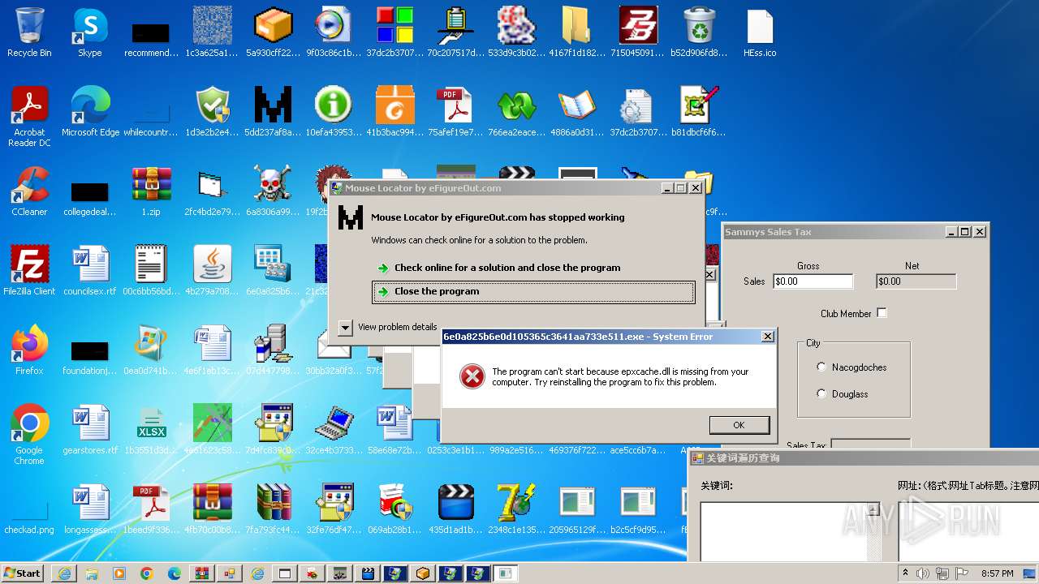Select the 4167f1d182 folder icon
The image size is (1039, 584).
(x=577, y=32)
